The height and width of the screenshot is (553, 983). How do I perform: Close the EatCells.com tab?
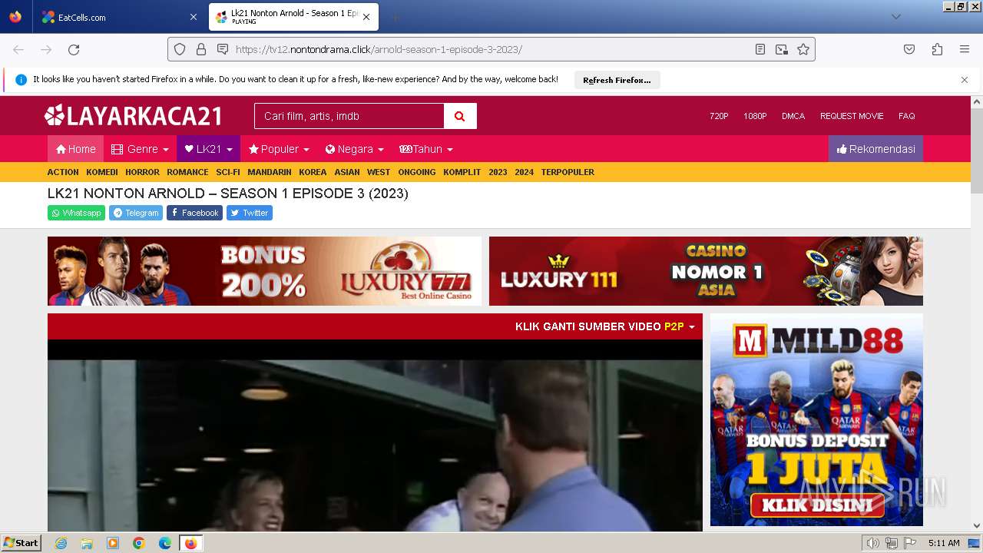click(x=193, y=17)
